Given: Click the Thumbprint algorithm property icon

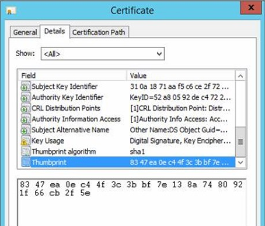Looking at the screenshot, I should tap(26, 152).
